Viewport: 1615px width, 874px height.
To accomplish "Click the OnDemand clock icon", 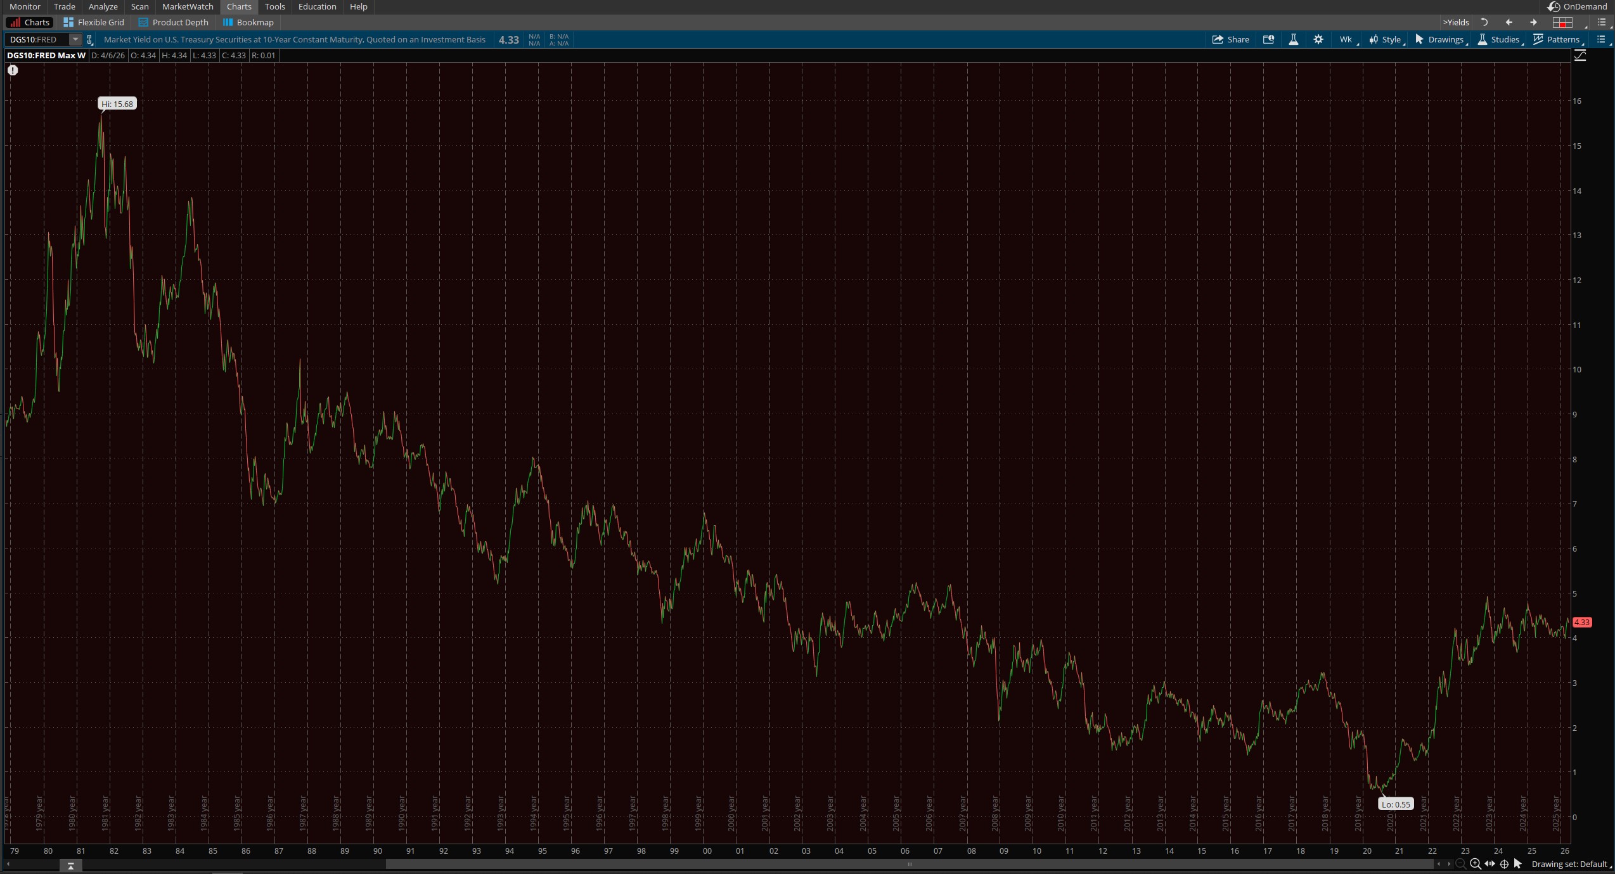I will tap(1554, 6).
